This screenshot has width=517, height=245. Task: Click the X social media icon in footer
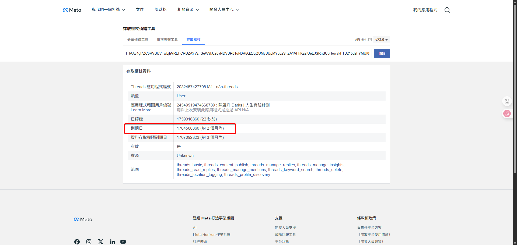pos(100,242)
